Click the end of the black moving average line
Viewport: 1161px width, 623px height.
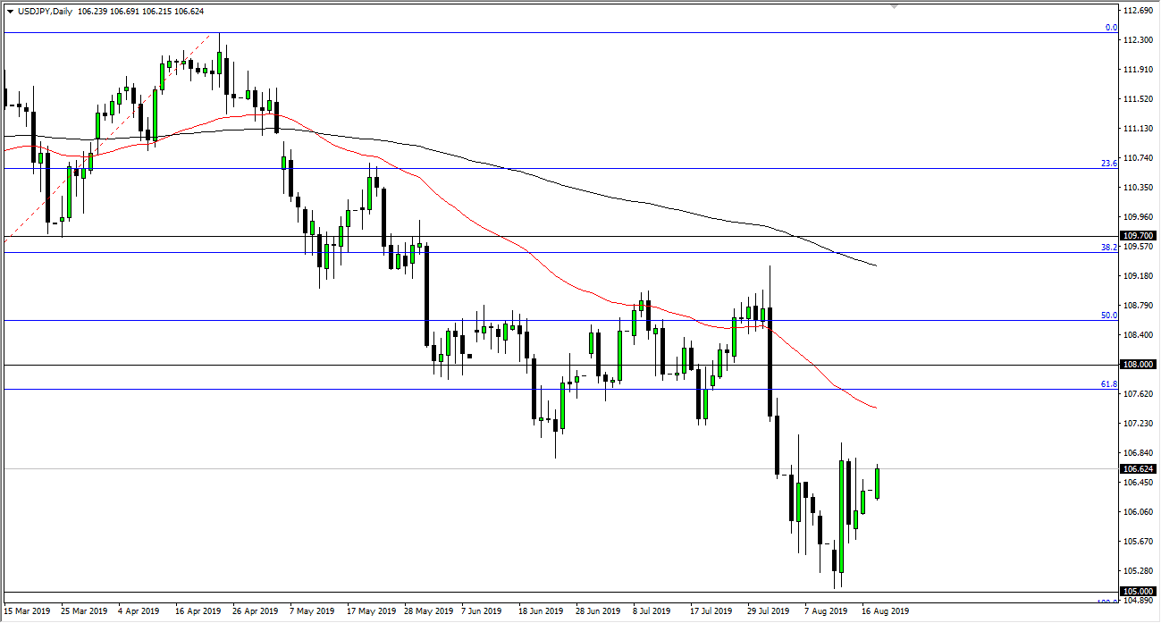pyautogui.click(x=875, y=265)
